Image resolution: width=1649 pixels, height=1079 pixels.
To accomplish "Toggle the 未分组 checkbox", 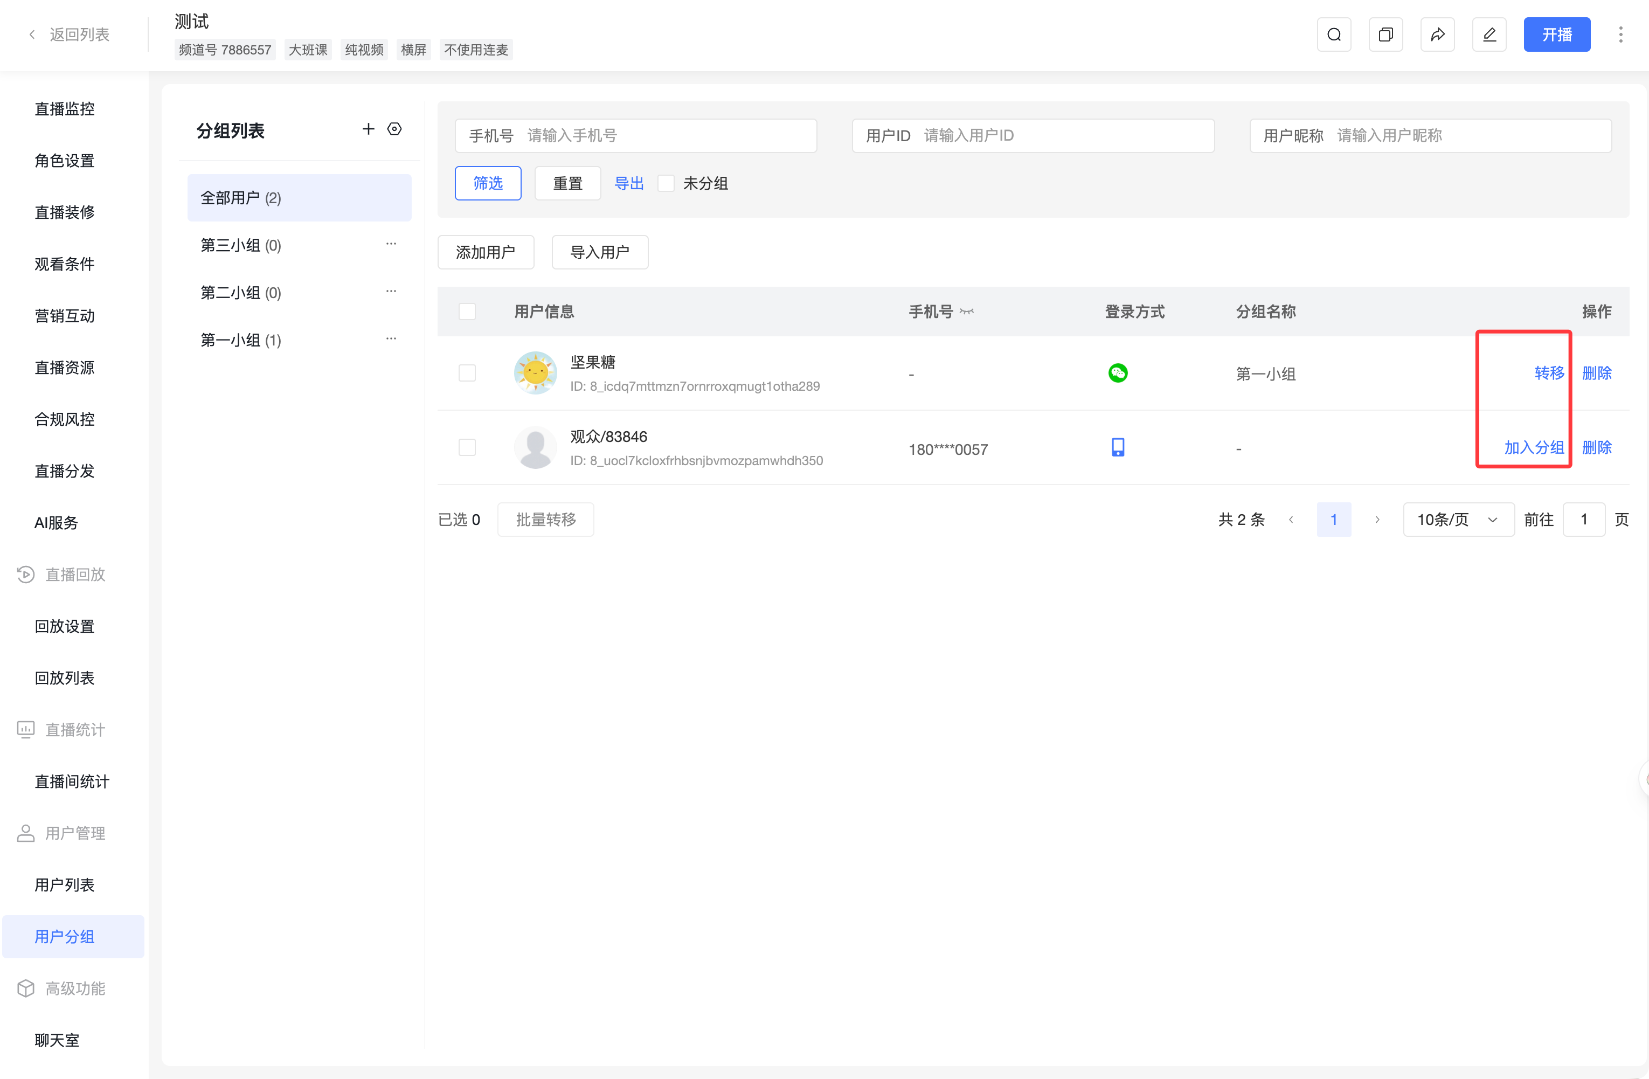I will coord(666,183).
